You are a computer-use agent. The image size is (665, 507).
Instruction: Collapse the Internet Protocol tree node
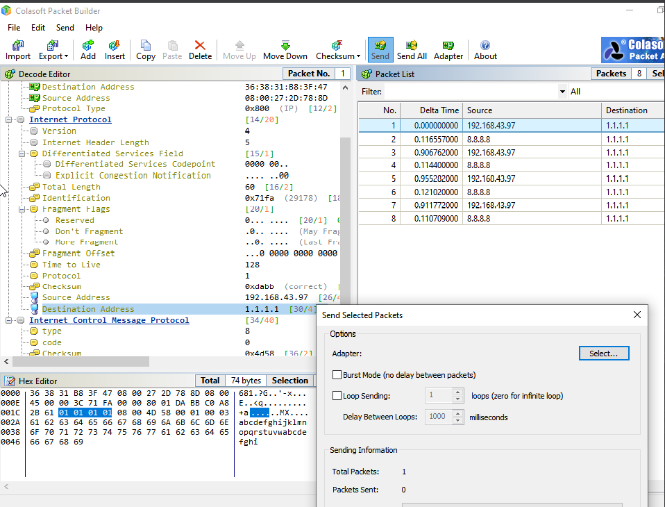[8, 119]
